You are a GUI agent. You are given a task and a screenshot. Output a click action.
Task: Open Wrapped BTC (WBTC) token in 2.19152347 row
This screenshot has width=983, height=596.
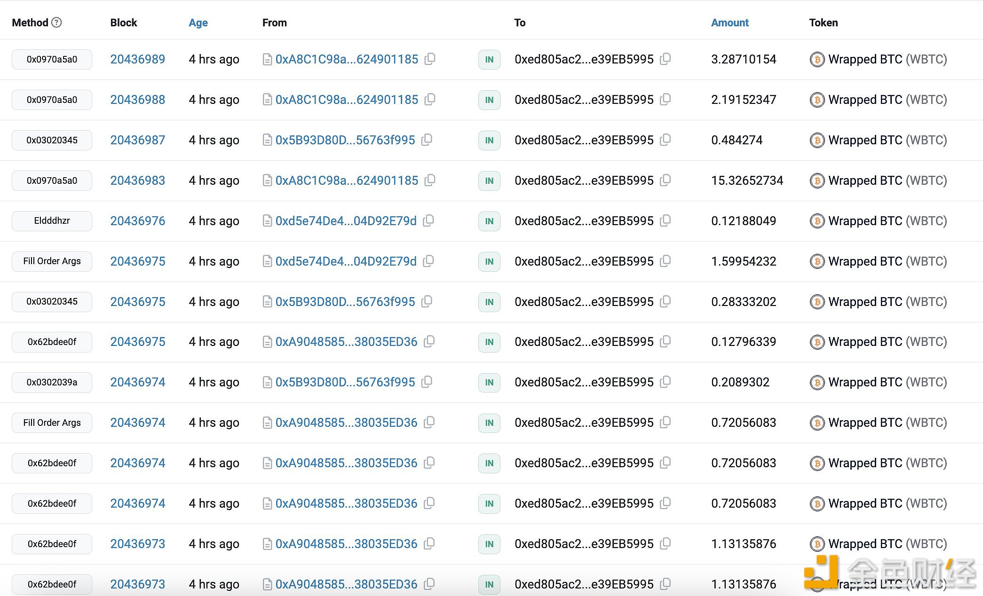pos(888,100)
